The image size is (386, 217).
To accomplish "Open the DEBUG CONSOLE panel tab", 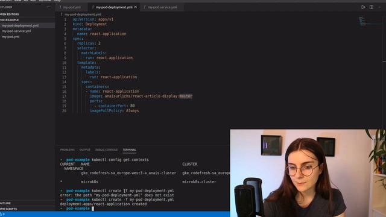I will pyautogui.click(x=106, y=149).
